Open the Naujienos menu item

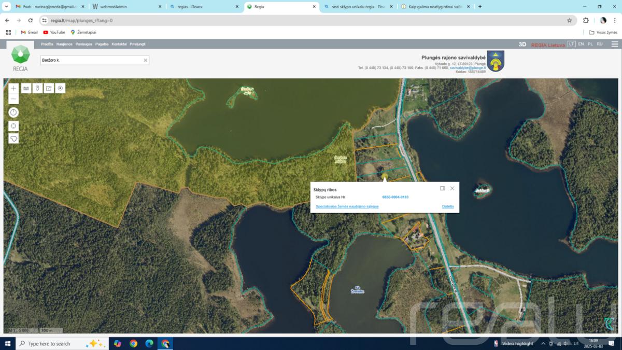coord(64,44)
